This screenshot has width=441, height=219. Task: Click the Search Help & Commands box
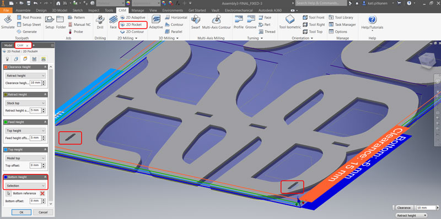(321, 3)
